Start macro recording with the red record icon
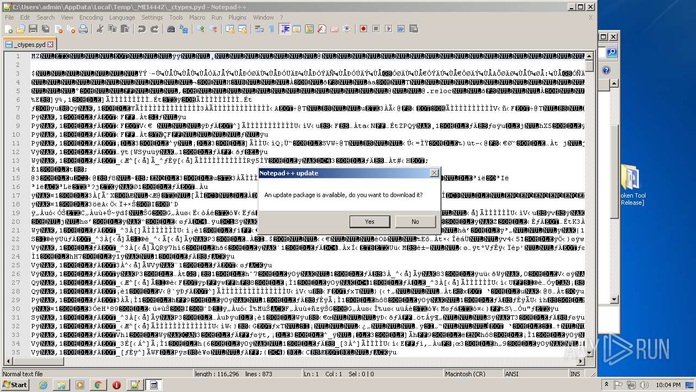The width and height of the screenshot is (696, 392). [x=364, y=29]
